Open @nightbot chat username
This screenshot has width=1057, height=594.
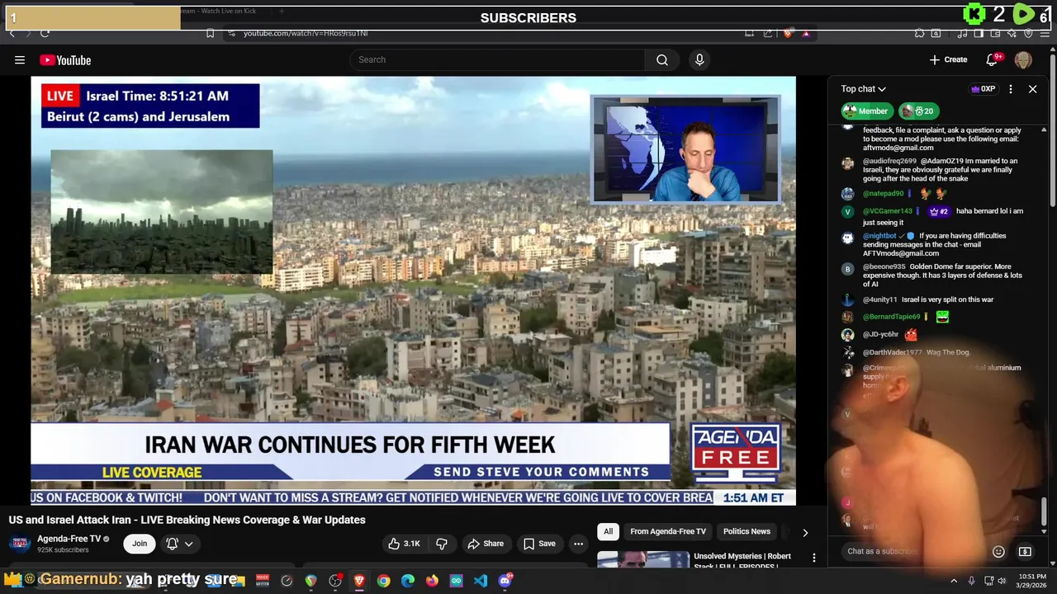pos(879,236)
